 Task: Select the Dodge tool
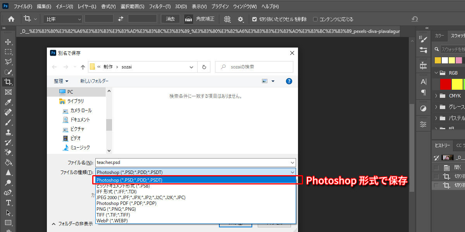(x=8, y=183)
